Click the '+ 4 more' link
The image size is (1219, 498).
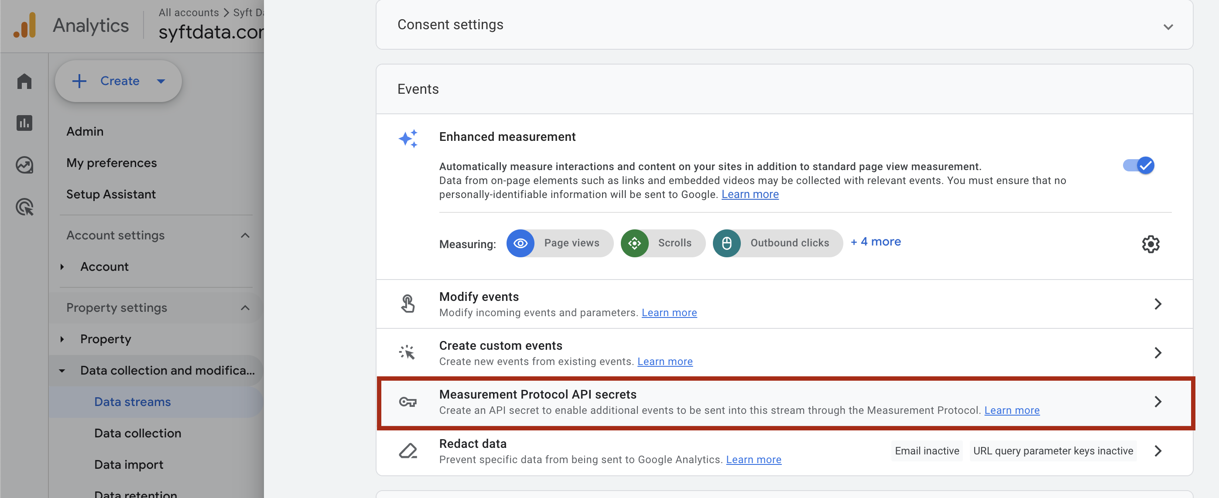876,242
